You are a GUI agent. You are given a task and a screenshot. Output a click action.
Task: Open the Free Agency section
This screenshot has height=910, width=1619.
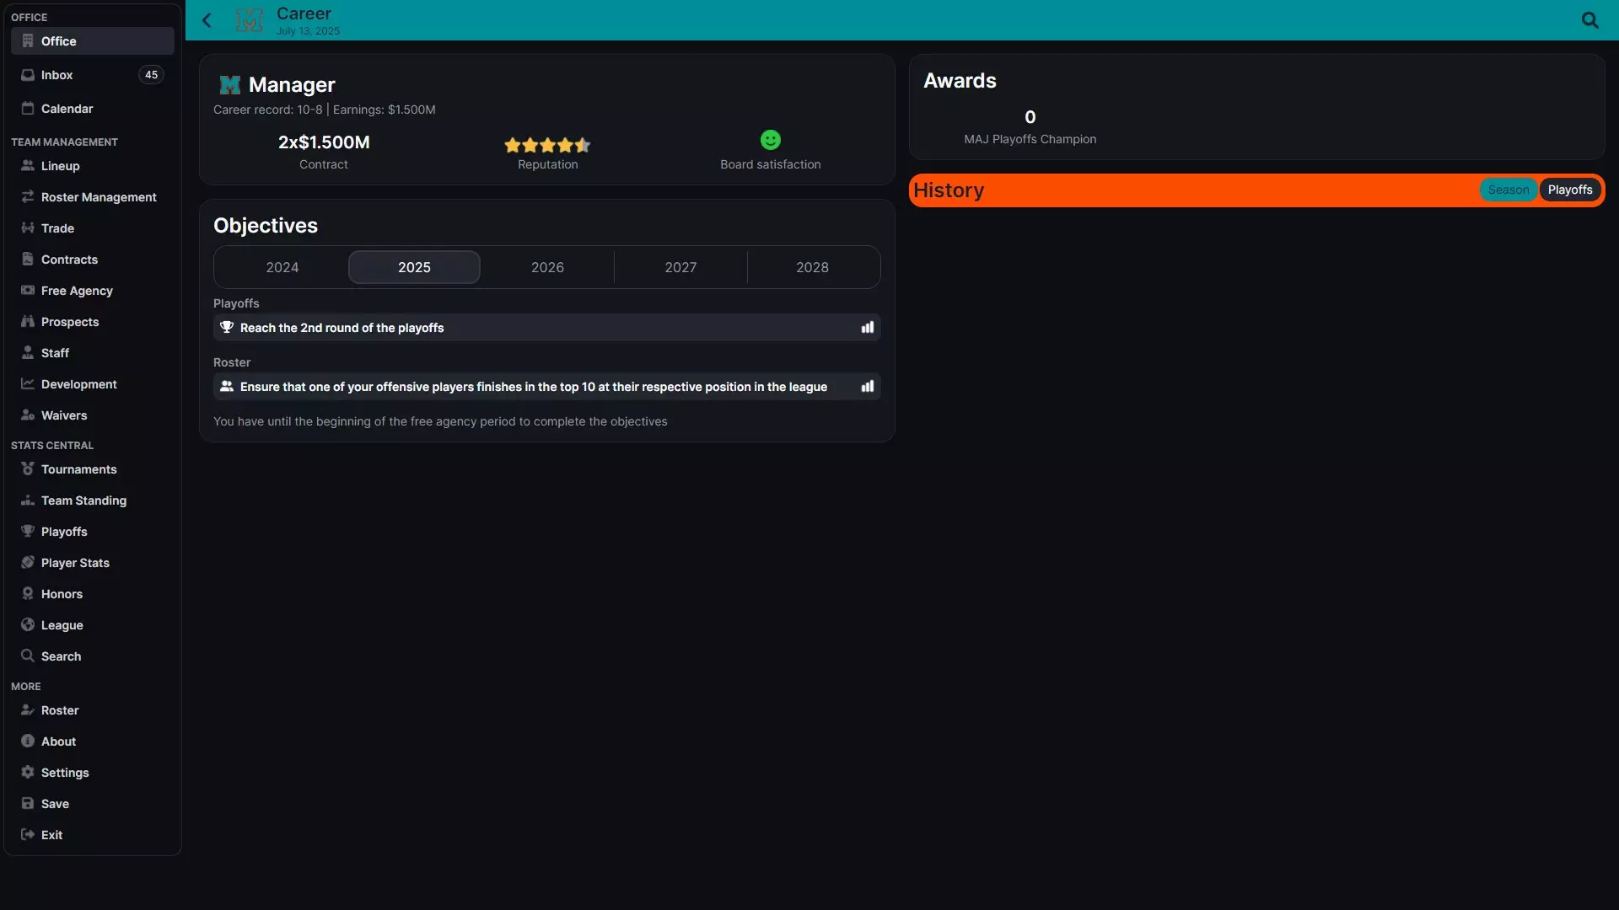77,290
